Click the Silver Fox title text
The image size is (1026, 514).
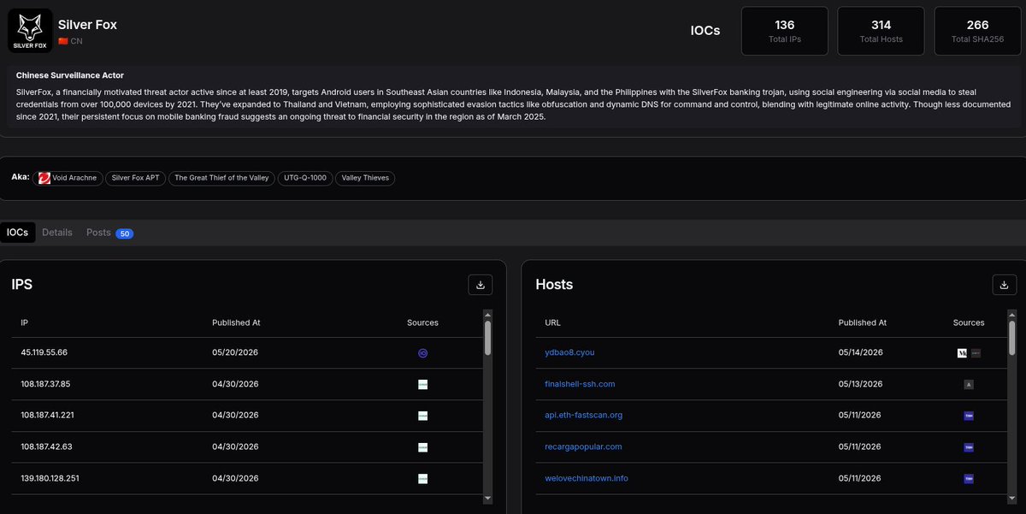pos(87,25)
